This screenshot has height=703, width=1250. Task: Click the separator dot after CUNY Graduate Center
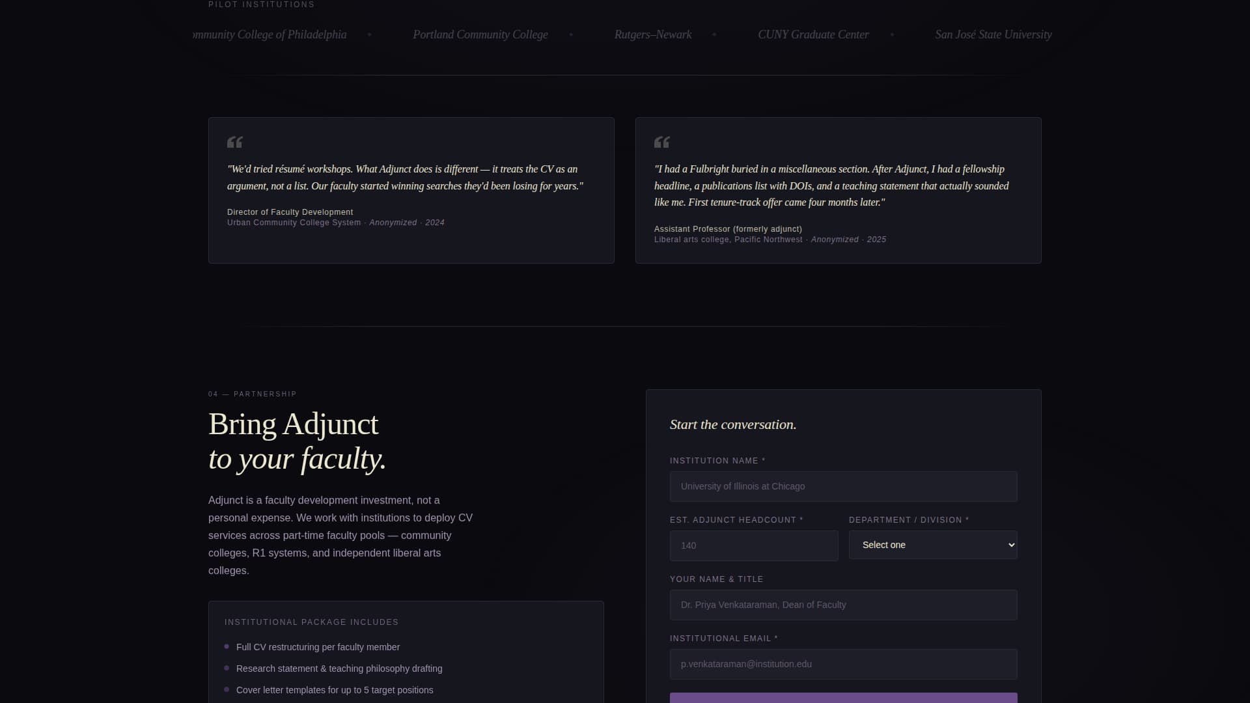(x=892, y=34)
